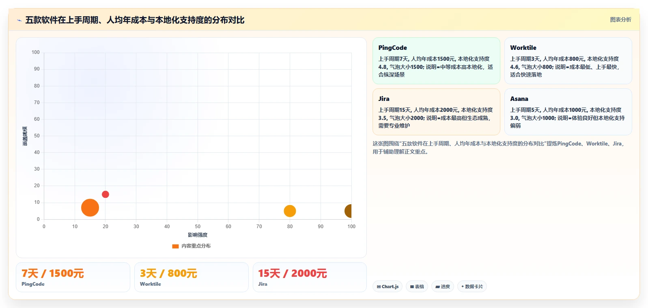Toggle the 内容重点分布 legend item

pos(191,246)
